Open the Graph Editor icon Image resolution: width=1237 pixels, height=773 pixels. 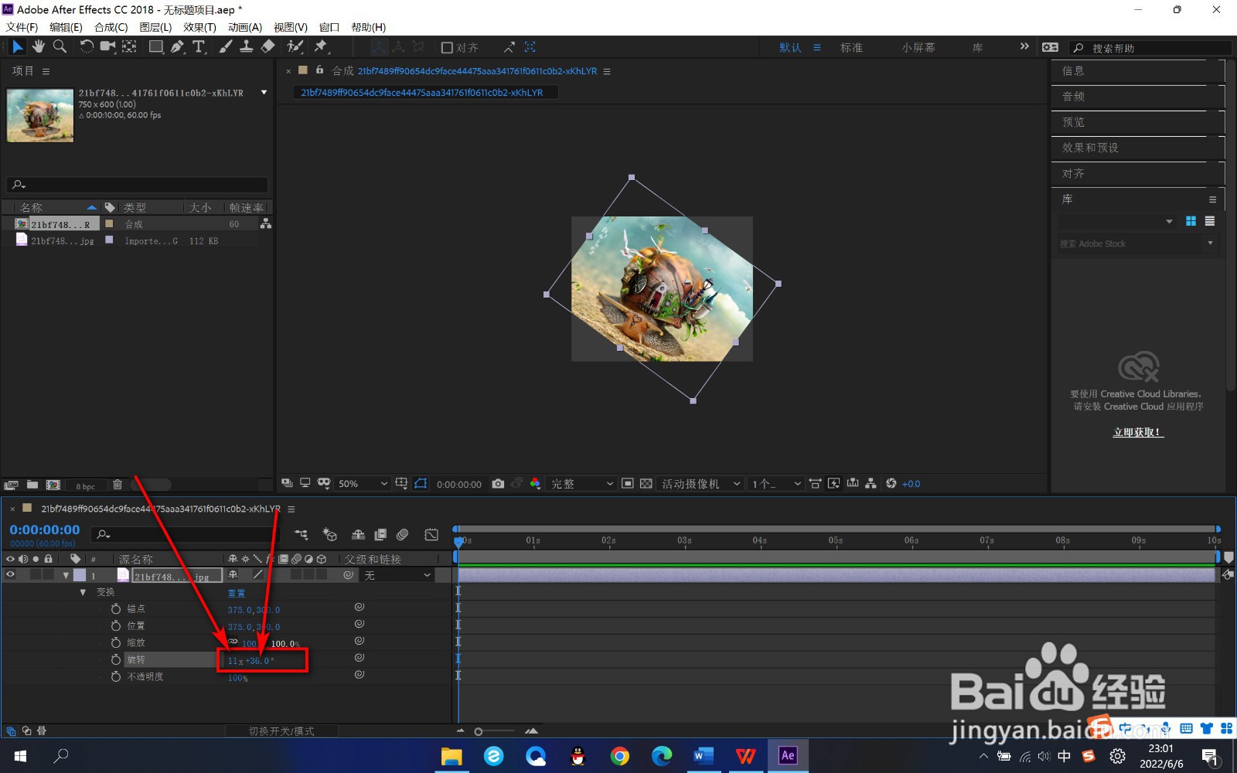tap(431, 534)
